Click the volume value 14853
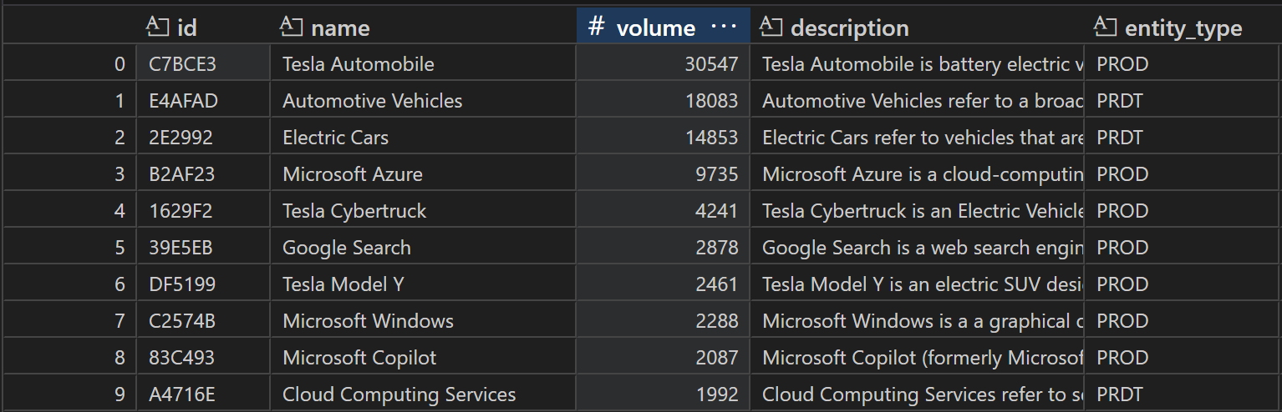The image size is (1282, 412). pos(663,138)
